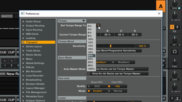
Task: Click deck C current tempo range value
Action: pos(121,35)
